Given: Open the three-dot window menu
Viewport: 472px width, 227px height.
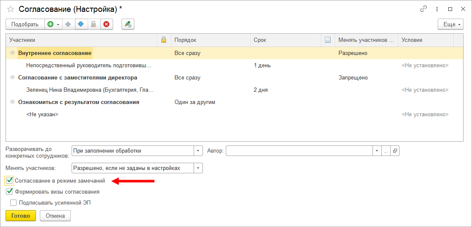Looking at the screenshot, I should tap(437, 9).
